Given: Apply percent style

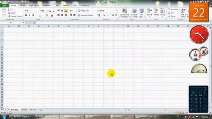Looking at the screenshot, I should (x=104, y=15).
